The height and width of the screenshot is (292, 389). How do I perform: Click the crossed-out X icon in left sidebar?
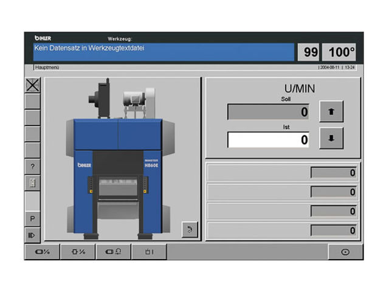click(32, 85)
